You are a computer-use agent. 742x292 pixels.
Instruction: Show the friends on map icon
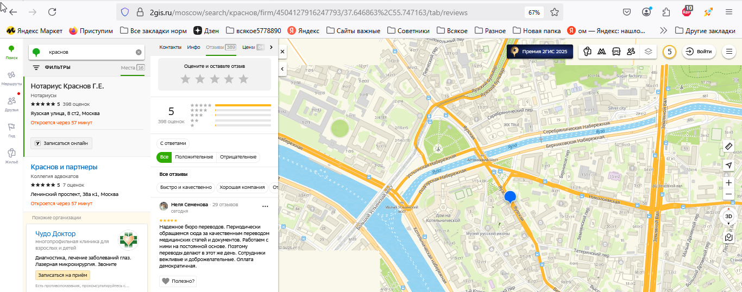tap(631, 52)
